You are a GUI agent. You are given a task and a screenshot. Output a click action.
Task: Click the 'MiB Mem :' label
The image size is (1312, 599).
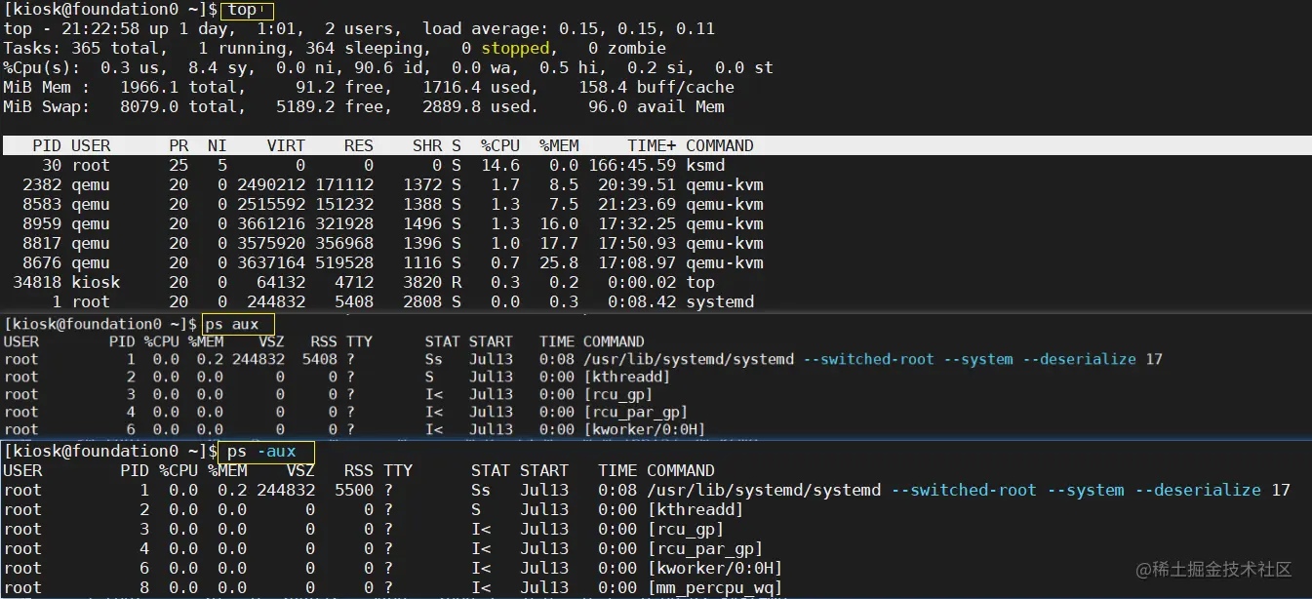click(x=48, y=87)
